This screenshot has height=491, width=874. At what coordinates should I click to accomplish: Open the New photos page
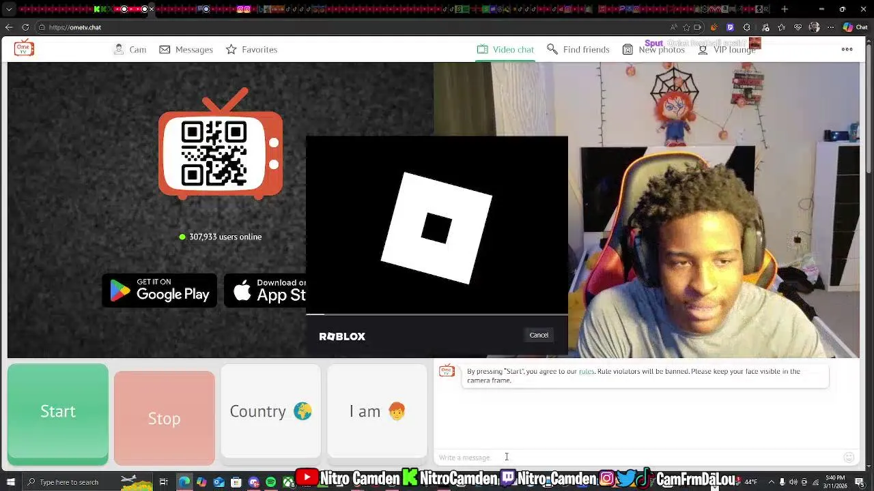click(x=653, y=50)
